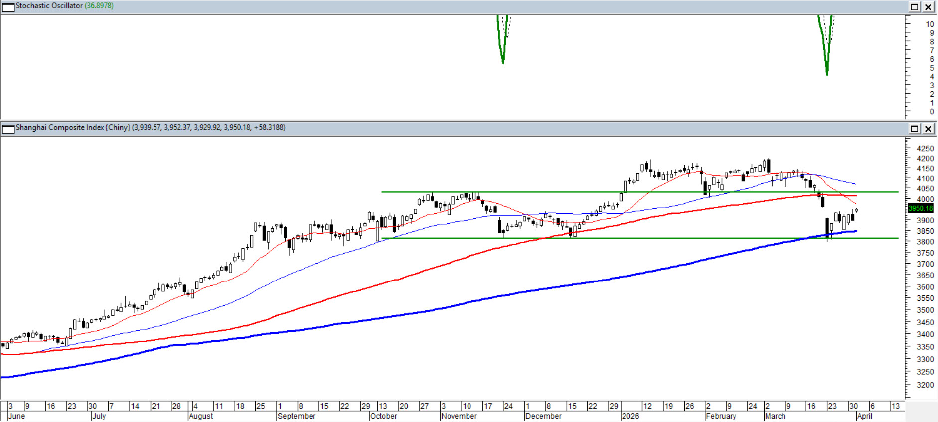
Task: Click the November label on date axis
Action: click(x=459, y=416)
